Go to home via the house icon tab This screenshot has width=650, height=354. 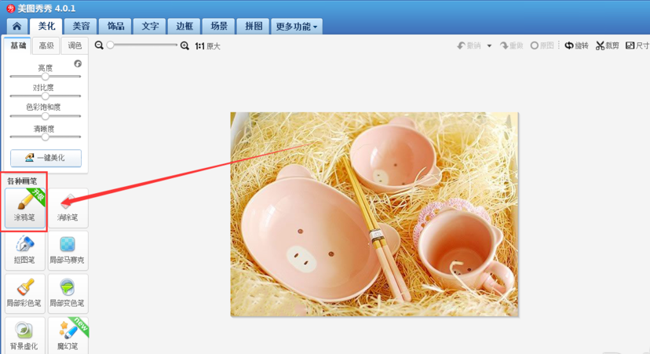click(x=17, y=27)
